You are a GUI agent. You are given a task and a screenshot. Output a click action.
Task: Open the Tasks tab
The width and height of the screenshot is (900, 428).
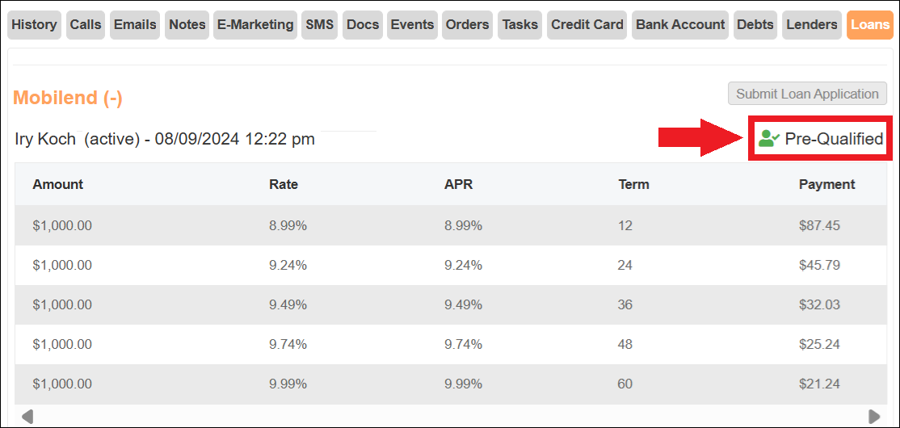coord(520,25)
